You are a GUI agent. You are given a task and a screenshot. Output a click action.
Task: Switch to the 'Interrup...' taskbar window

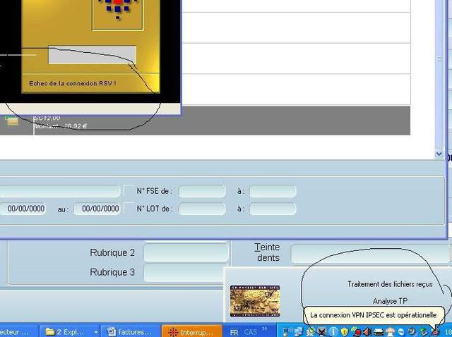click(x=191, y=331)
